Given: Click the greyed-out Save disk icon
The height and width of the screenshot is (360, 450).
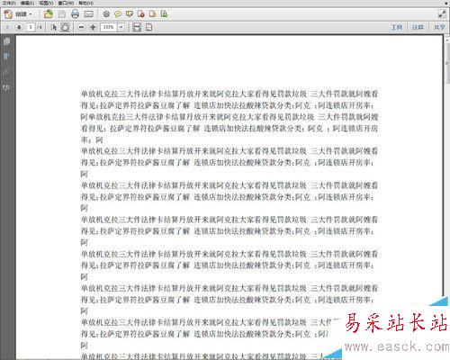Looking at the screenshot, I should 62,13.
